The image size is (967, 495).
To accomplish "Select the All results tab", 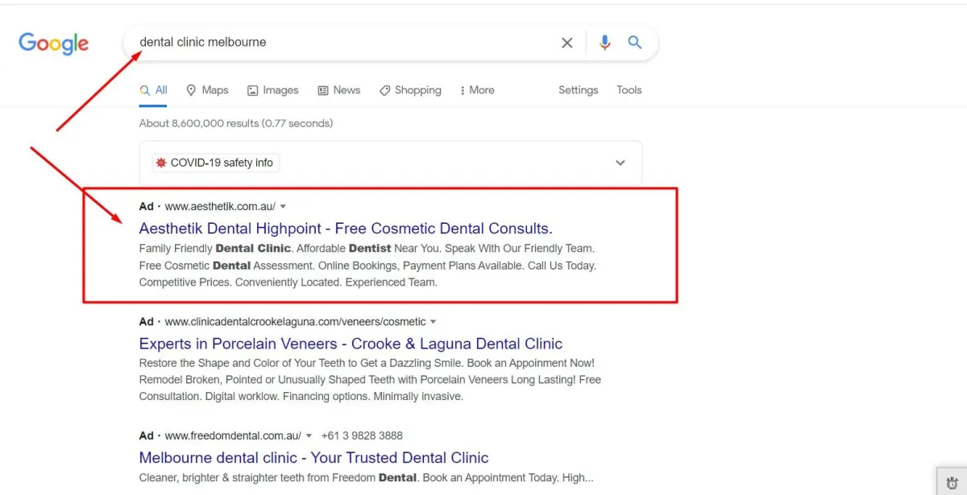I will (153, 90).
